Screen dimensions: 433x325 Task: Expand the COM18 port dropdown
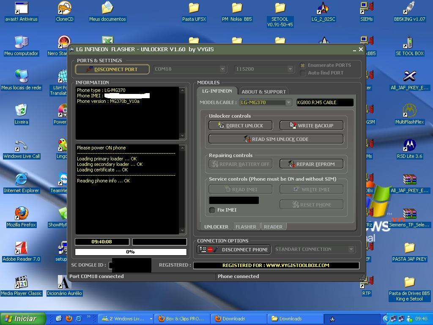click(222, 69)
